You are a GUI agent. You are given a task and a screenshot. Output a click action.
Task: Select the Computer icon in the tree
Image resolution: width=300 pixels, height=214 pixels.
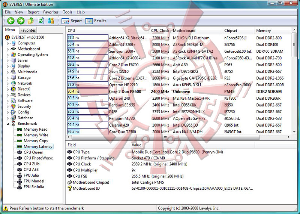tap(13, 43)
